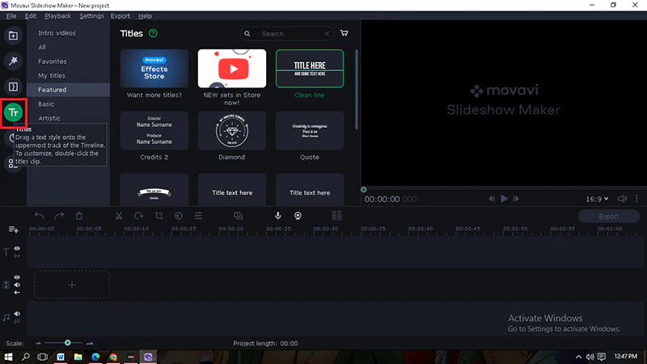Open the store shopping cart icon
Image resolution: width=647 pixels, height=364 pixels.
click(345, 33)
